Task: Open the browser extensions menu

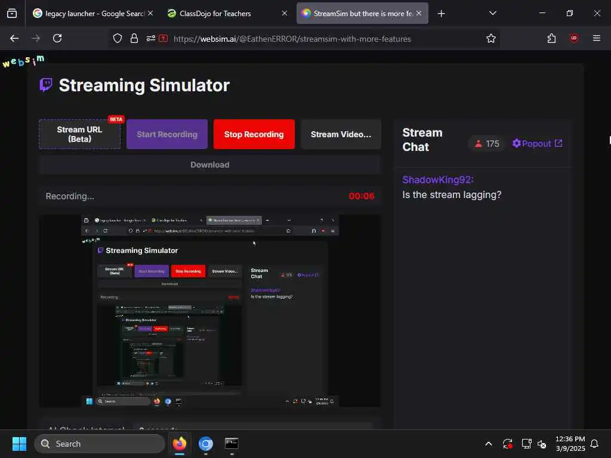Action: click(551, 38)
